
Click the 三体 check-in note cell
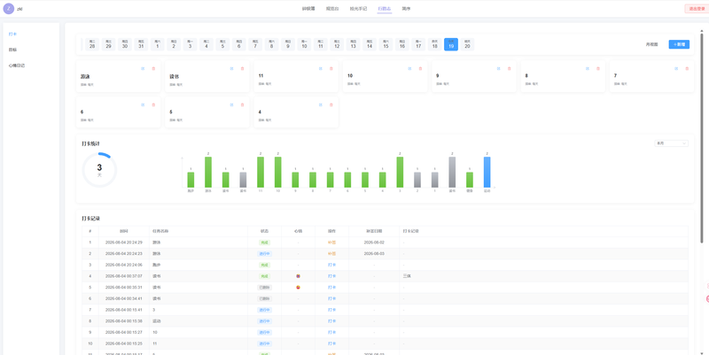(x=544, y=276)
